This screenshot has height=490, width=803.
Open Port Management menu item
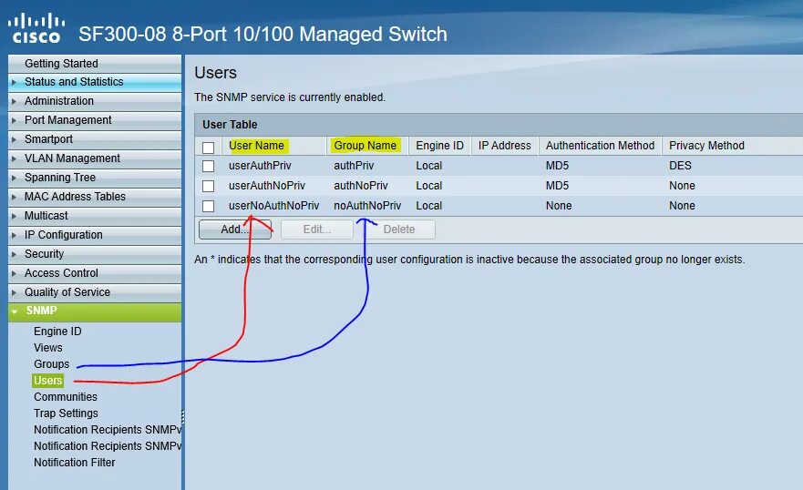click(95, 120)
